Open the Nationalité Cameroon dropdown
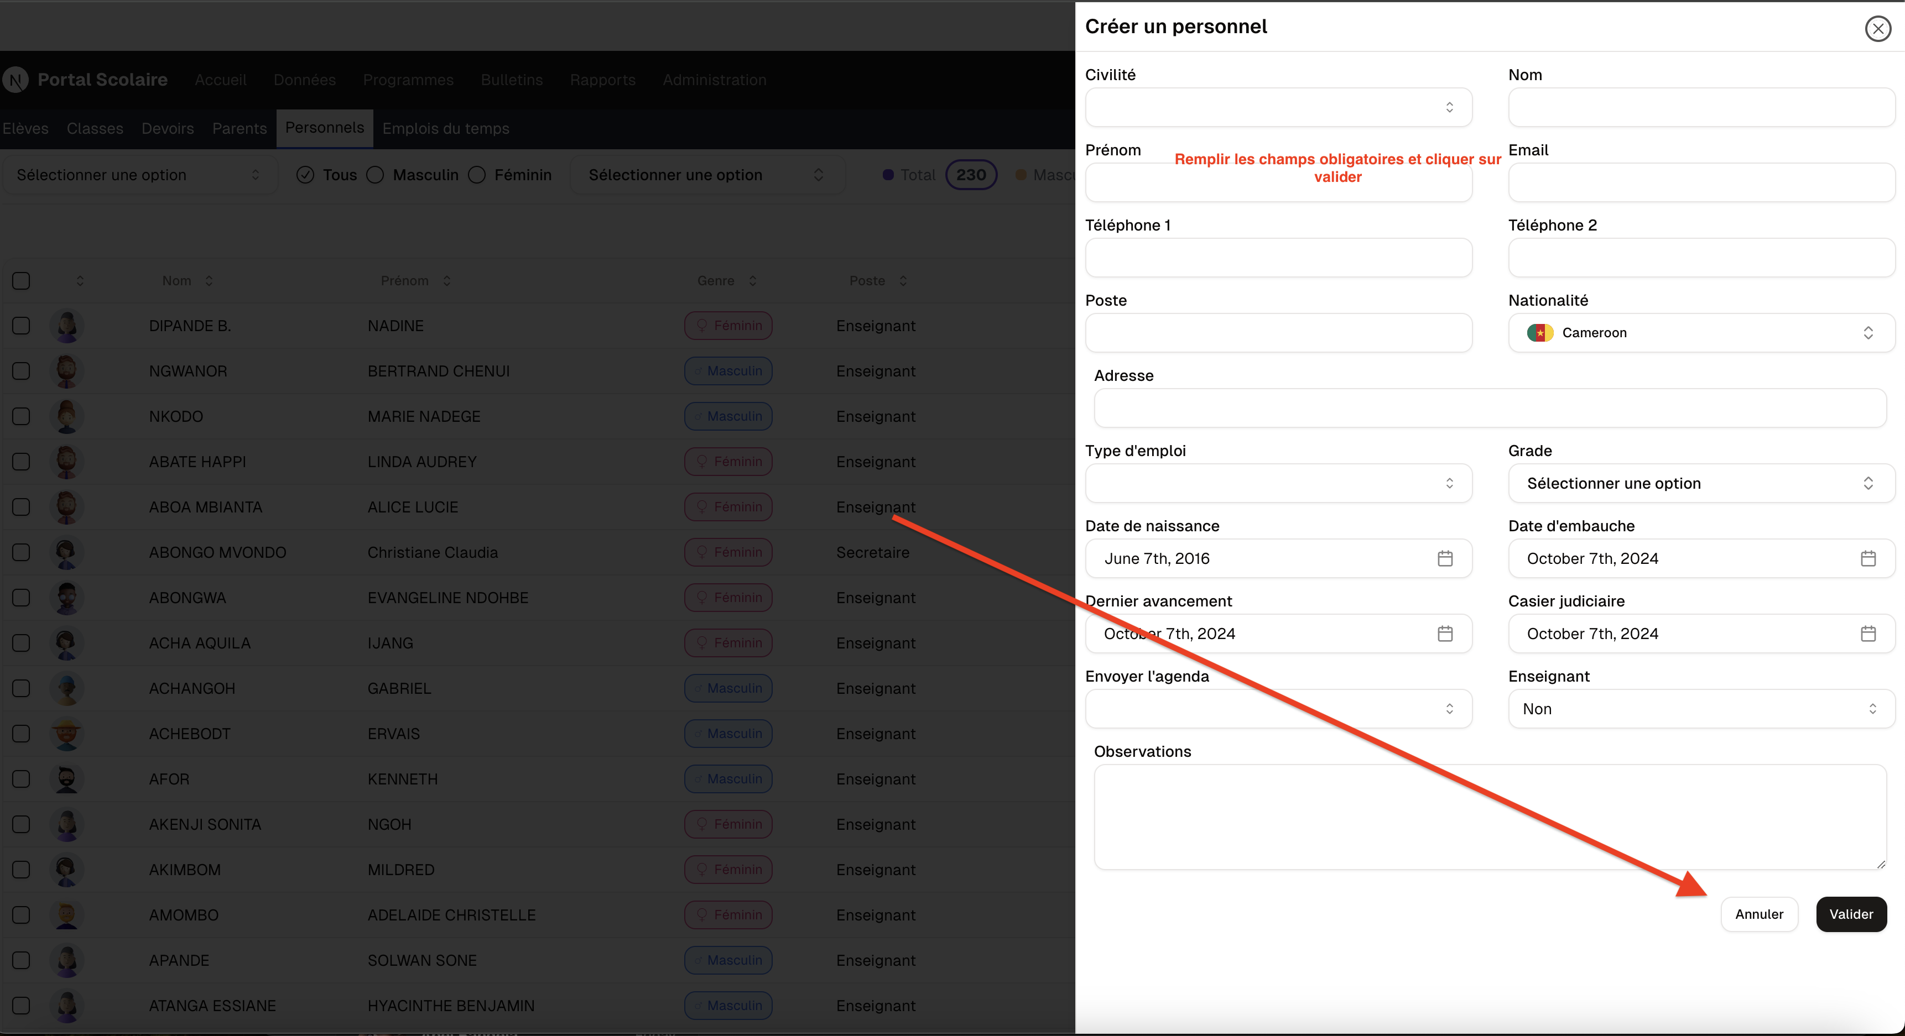 tap(1701, 332)
